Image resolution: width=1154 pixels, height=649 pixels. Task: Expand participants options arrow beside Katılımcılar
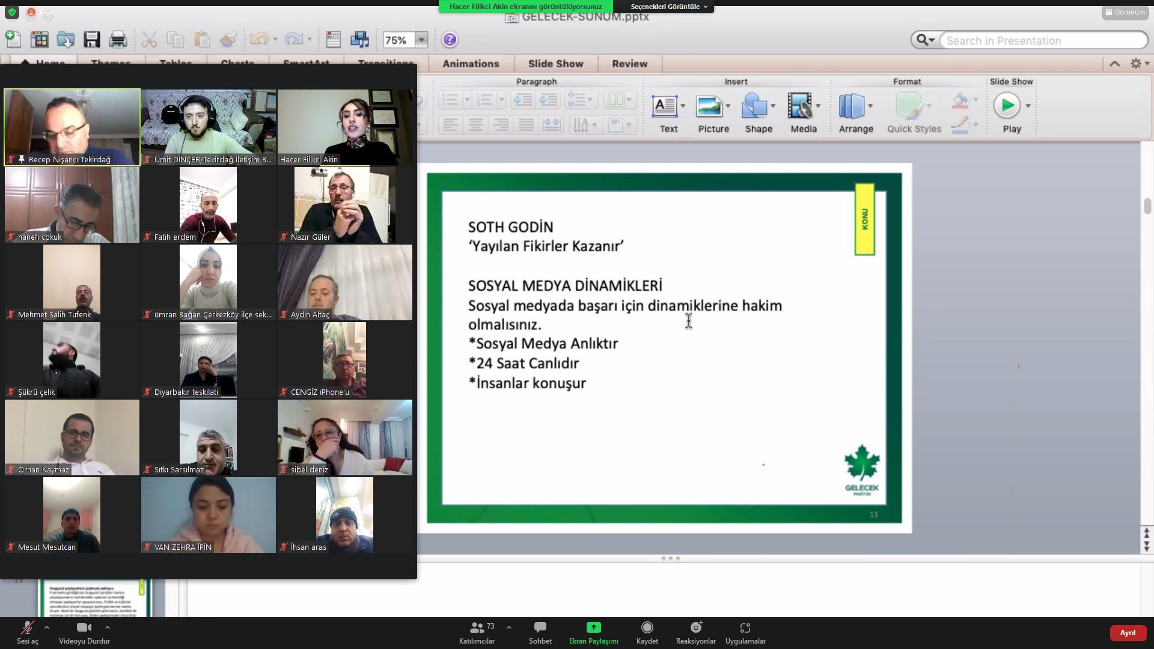click(509, 627)
